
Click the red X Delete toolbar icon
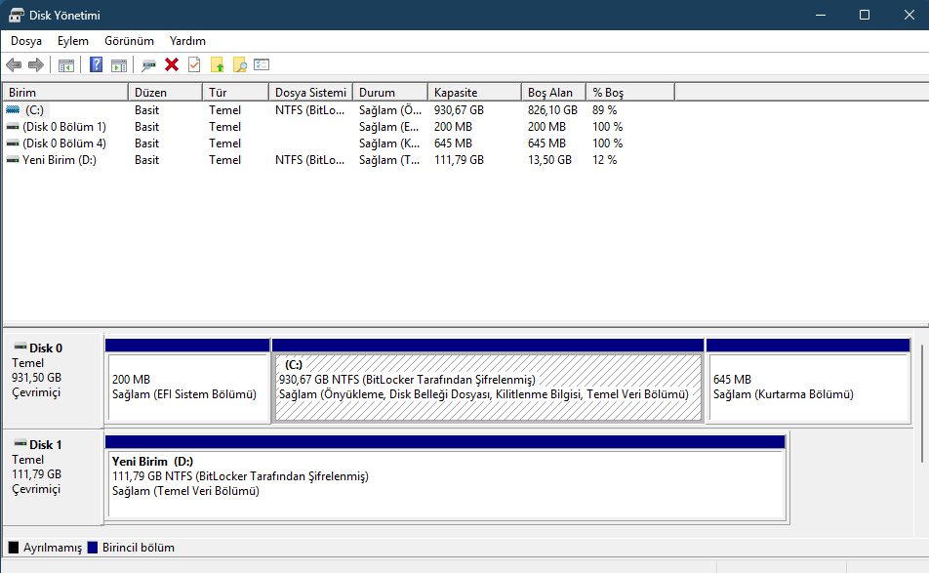pyautogui.click(x=171, y=64)
